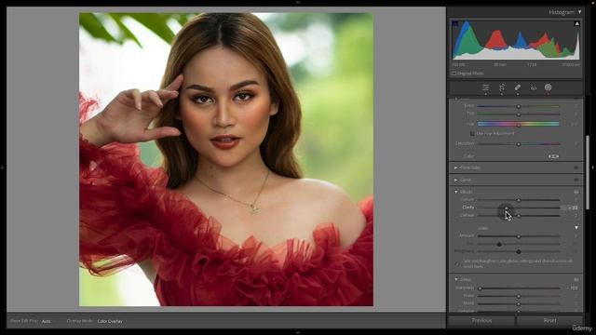Hide the right panel via edge arrow

pos(593,167)
